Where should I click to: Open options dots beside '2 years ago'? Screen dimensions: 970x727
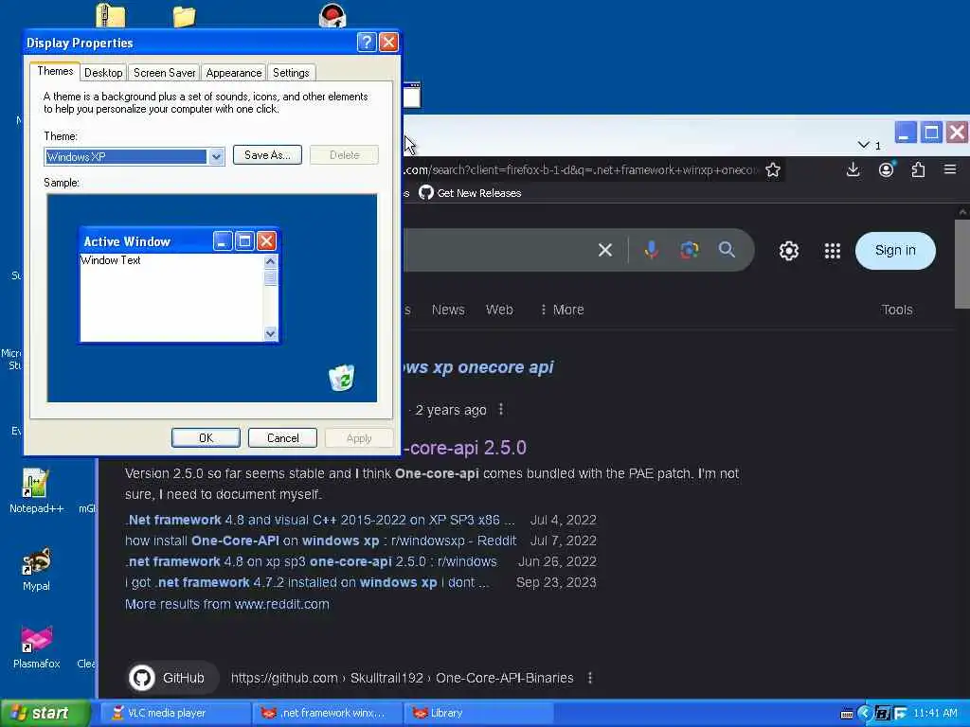click(x=501, y=409)
